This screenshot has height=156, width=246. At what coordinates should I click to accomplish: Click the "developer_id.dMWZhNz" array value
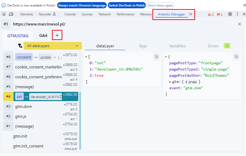(x=119, y=69)
